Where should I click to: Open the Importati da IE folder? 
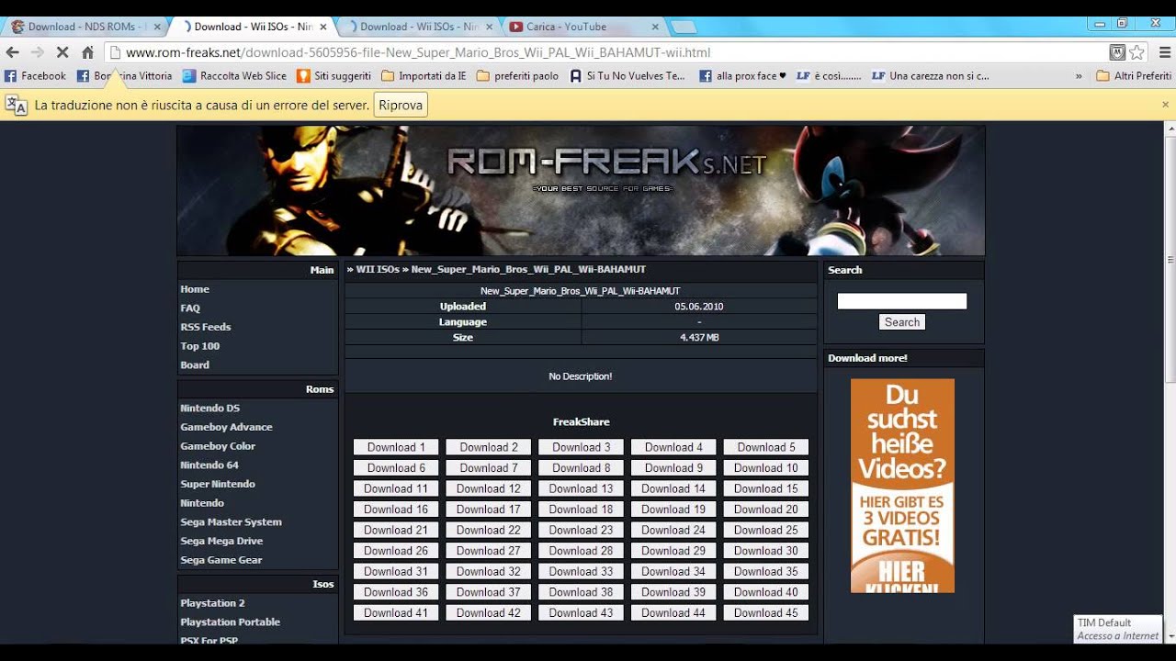point(424,76)
